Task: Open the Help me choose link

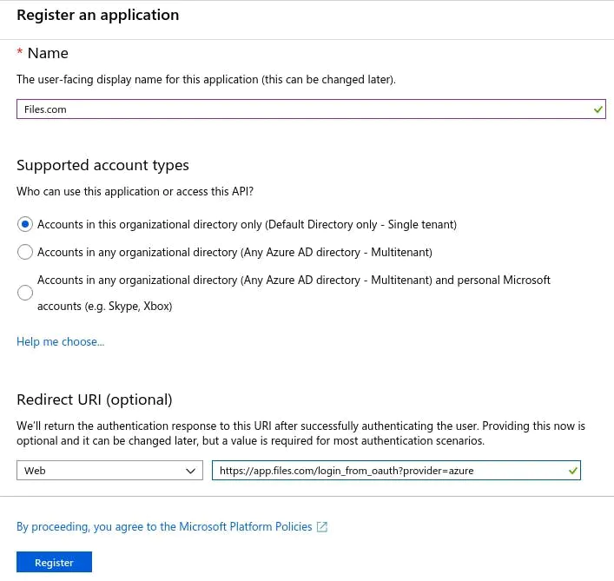Action: 60,342
